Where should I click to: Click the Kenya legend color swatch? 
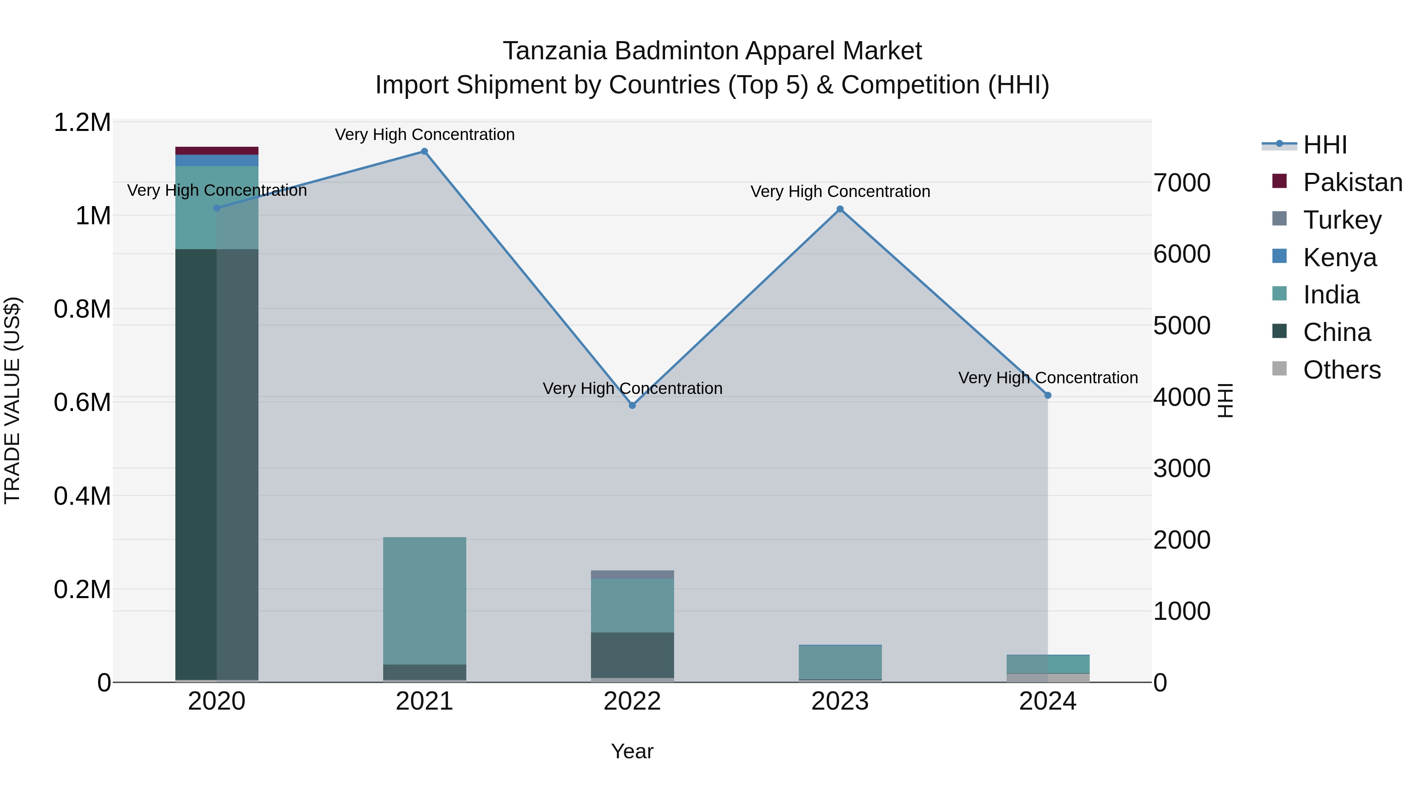point(1279,256)
